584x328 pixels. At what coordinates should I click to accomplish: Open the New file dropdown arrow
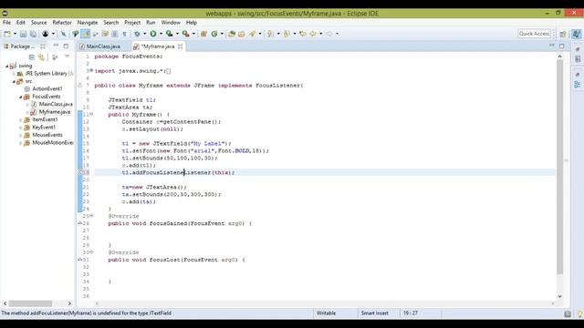click(15, 34)
